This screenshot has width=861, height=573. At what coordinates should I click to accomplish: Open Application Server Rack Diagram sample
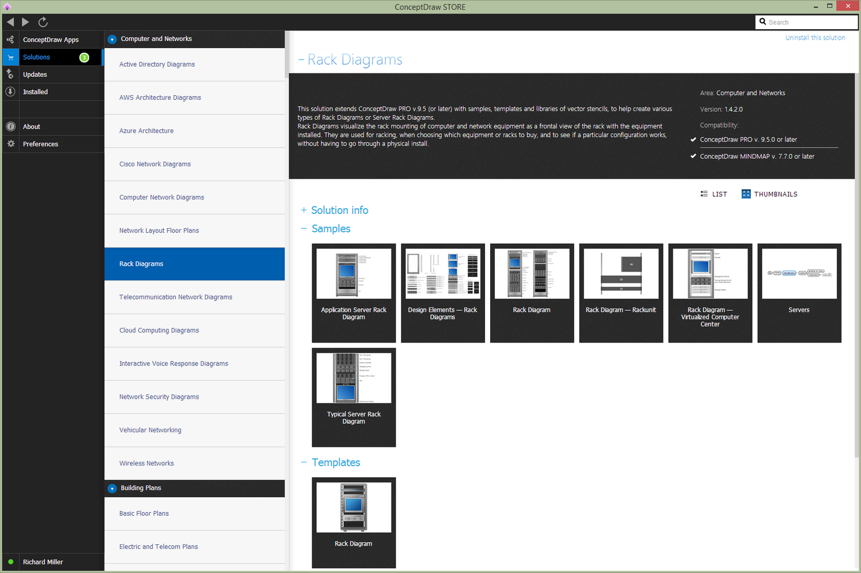(x=354, y=293)
